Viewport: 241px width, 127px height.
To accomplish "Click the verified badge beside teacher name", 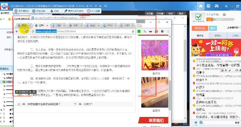I will pyautogui.click(x=224, y=15).
